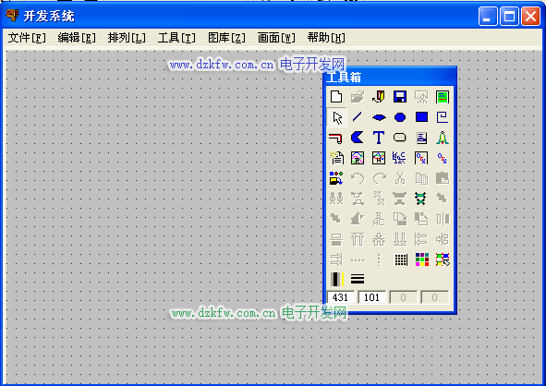The width and height of the screenshot is (546, 386).
Task: Open the 文件[F] menu
Action: point(27,38)
